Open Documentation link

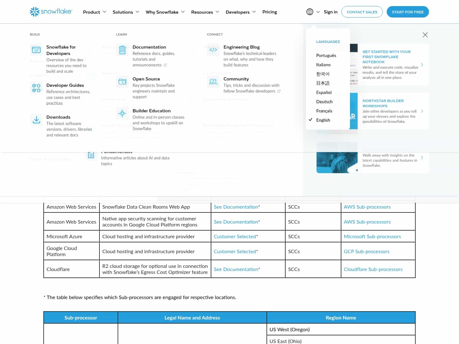pyautogui.click(x=149, y=47)
